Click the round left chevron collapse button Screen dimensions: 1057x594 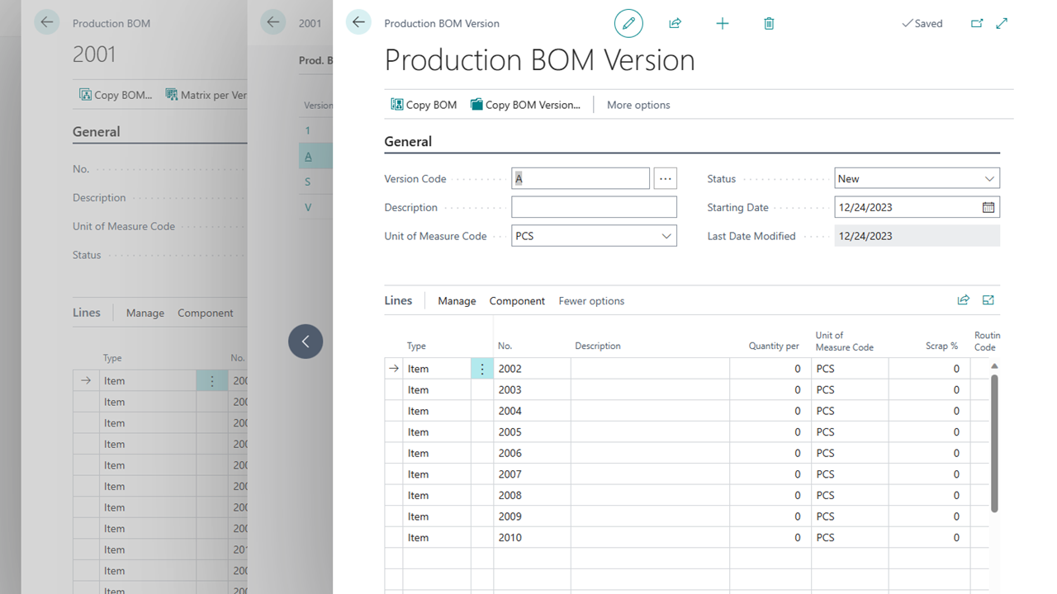[x=306, y=342]
